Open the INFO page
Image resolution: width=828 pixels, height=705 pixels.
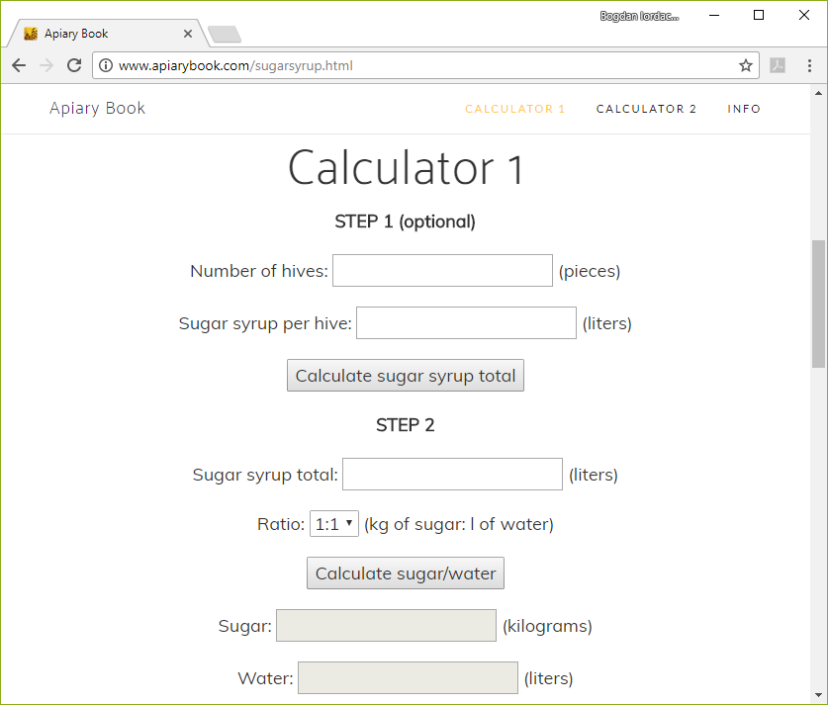(x=744, y=109)
